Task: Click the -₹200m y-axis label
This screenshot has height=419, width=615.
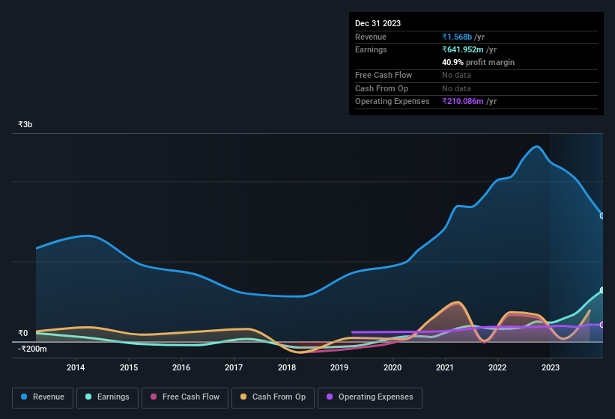Action: tap(32, 349)
